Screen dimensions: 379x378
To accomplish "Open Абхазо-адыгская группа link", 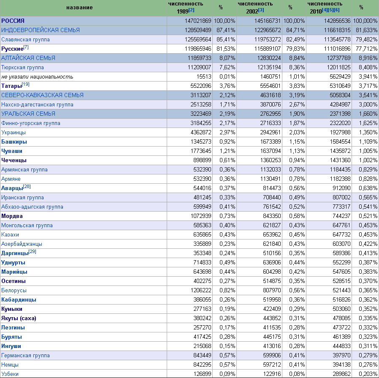I will tap(32, 207).
